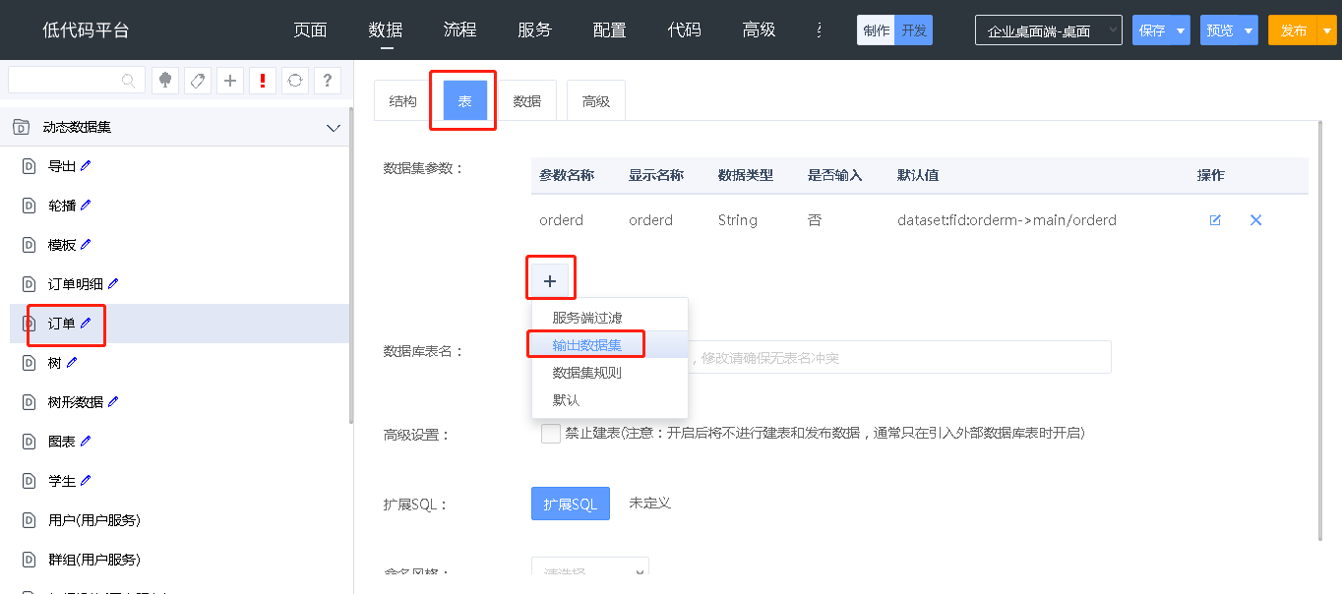Open help with the question mark icon

coord(327,81)
